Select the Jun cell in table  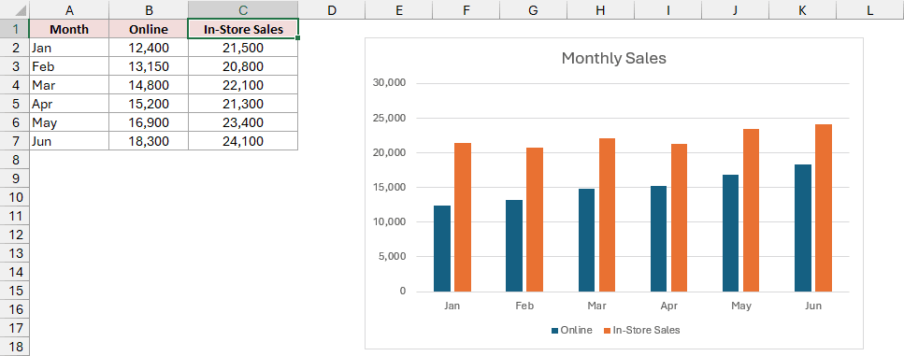click(69, 141)
